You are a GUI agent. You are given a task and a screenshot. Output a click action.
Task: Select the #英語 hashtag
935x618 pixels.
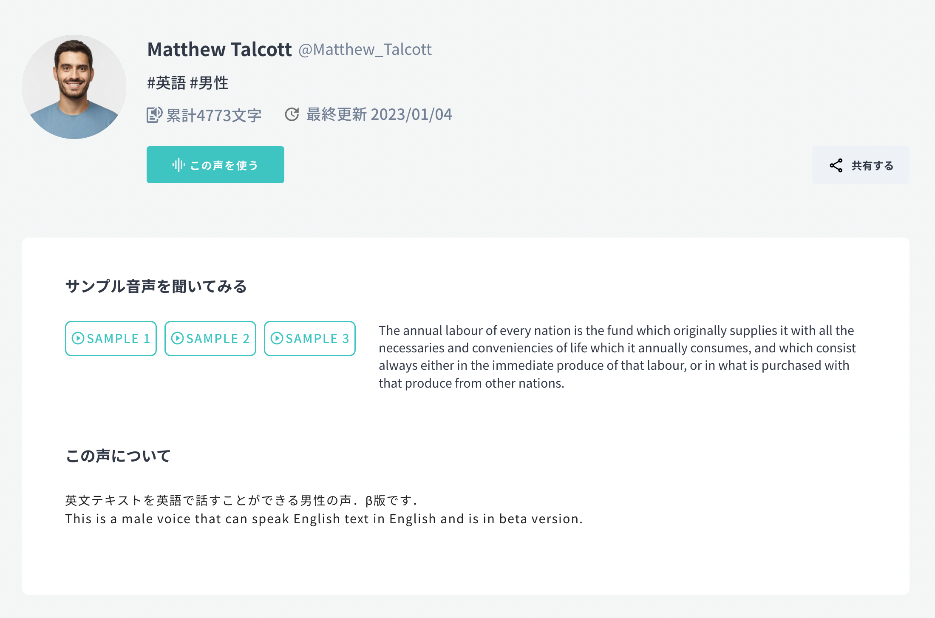(167, 83)
